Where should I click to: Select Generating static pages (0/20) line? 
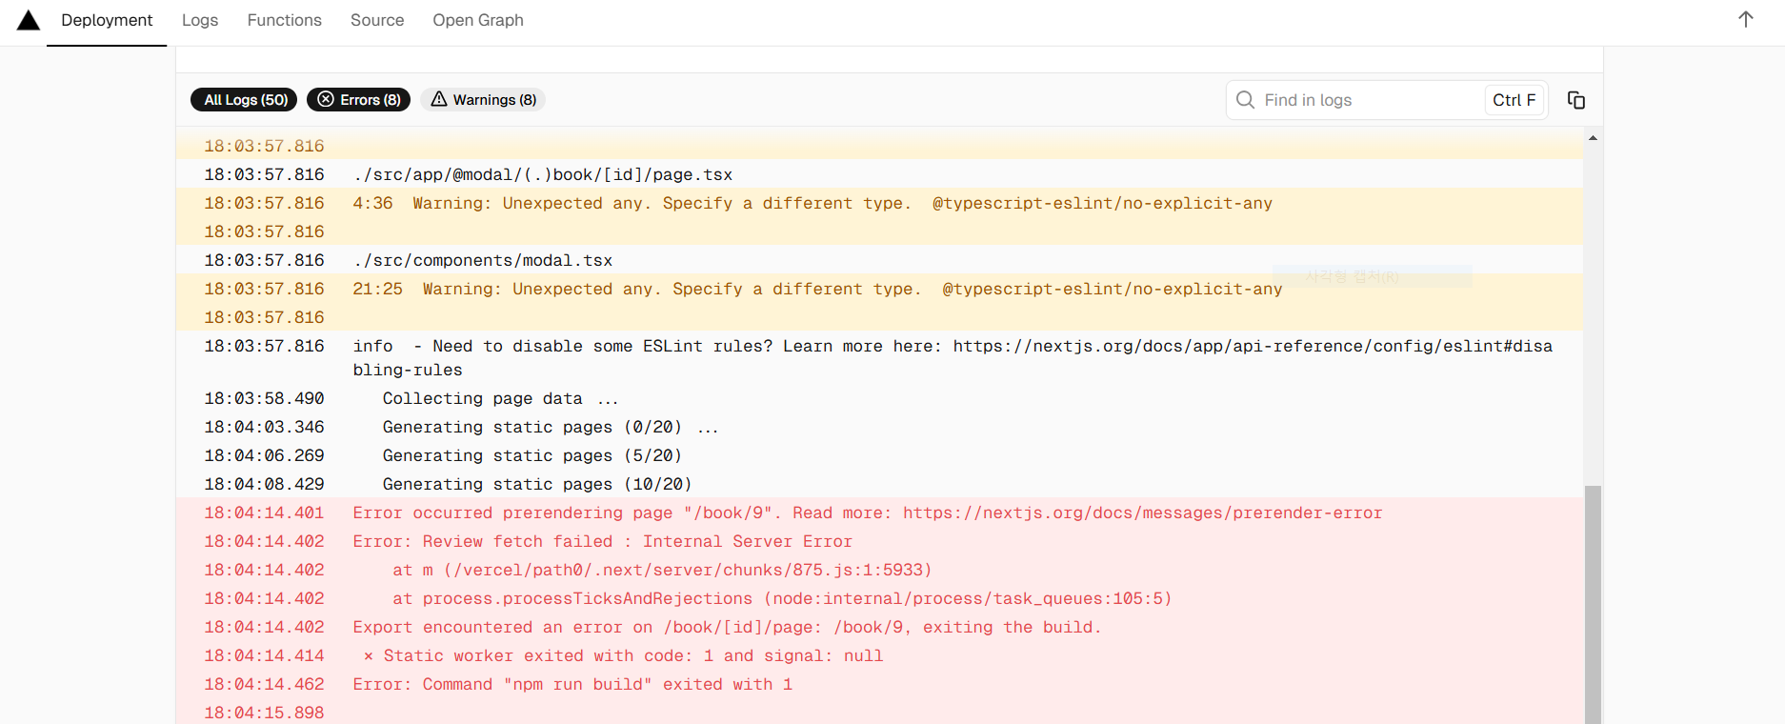pos(879,427)
